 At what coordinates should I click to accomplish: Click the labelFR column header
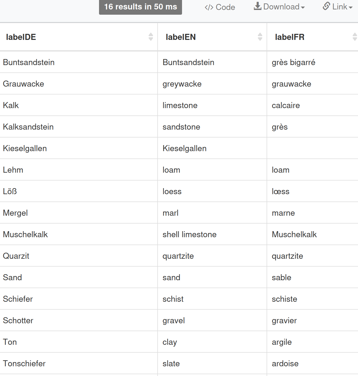[x=290, y=37]
